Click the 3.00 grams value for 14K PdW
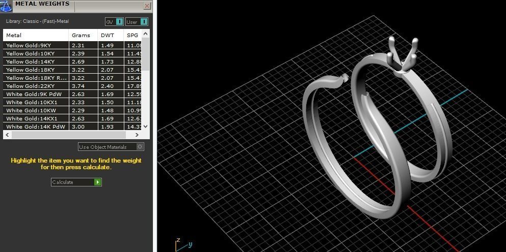506x252 pixels. click(78, 127)
